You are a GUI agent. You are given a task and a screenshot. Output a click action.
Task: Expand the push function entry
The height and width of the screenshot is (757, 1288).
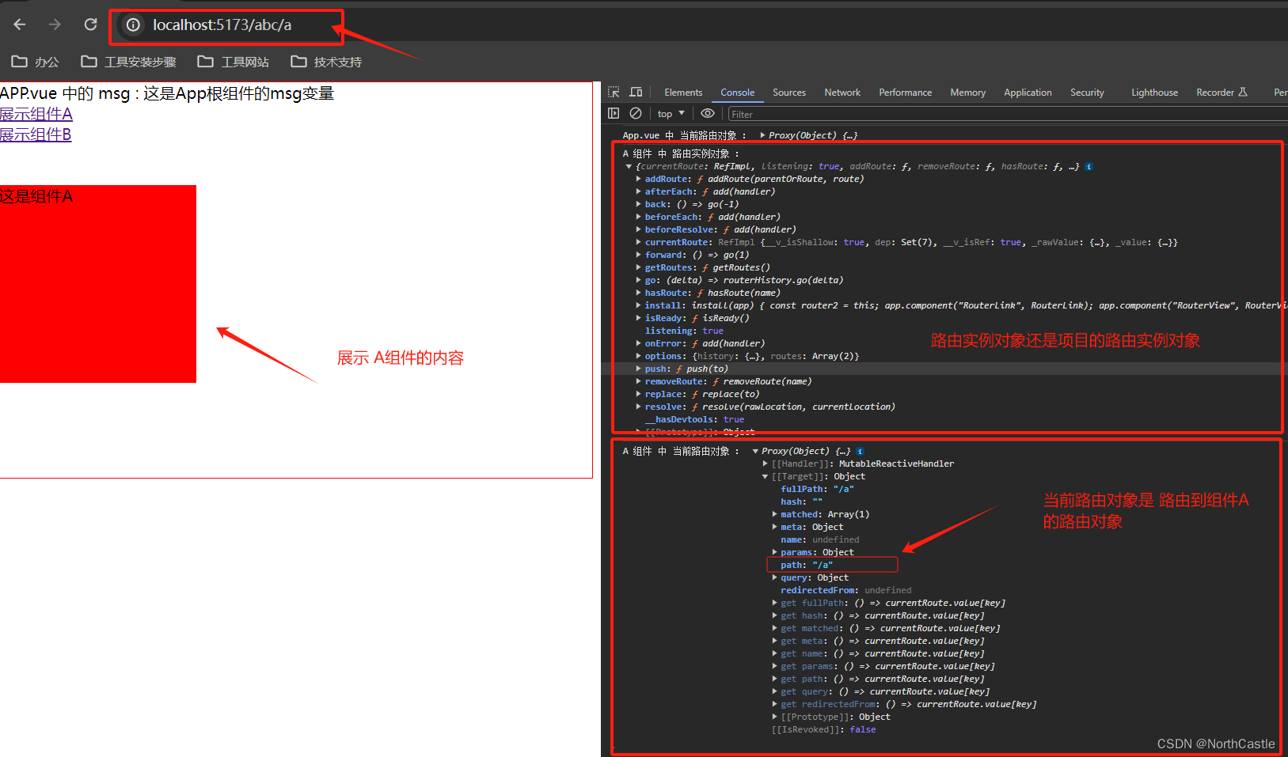pos(638,369)
